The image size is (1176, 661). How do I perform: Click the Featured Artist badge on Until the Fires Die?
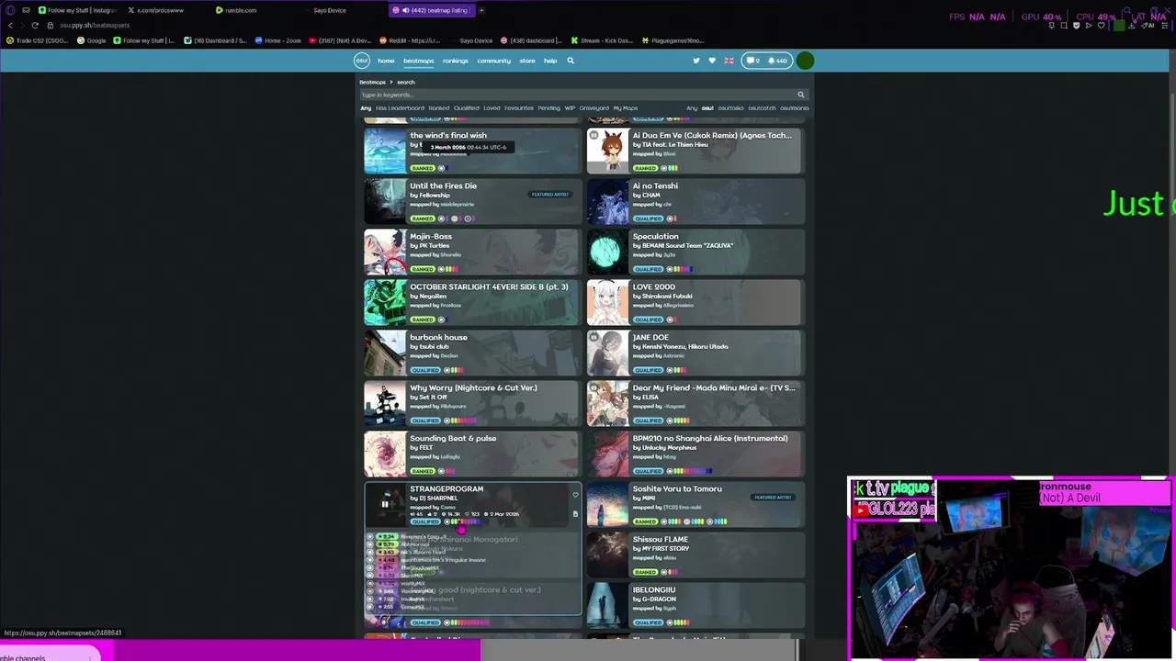point(550,195)
